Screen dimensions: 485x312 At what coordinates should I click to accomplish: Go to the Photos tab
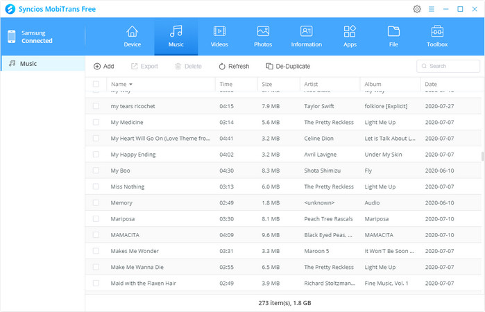(263, 37)
